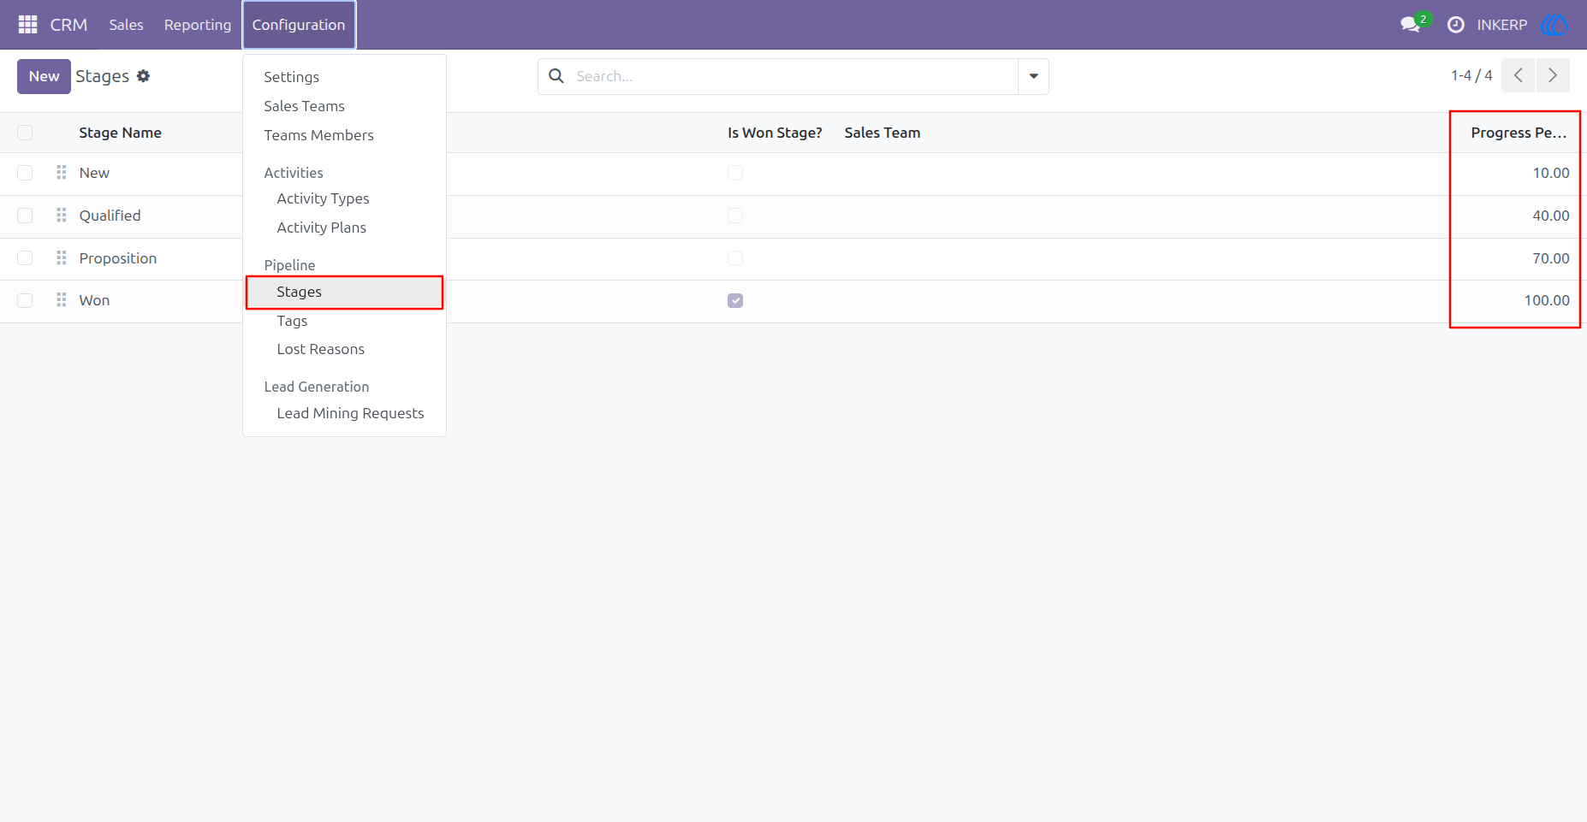Open the Proposition stage record
The width and height of the screenshot is (1587, 822).
[118, 258]
